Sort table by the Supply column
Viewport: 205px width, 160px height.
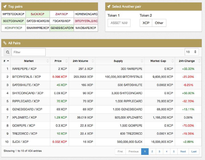(x=120, y=61)
